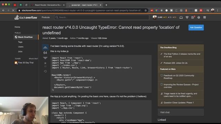The width and height of the screenshot is (221, 124).
Task: Open Jobs from the sidebar
Action: click(20, 51)
